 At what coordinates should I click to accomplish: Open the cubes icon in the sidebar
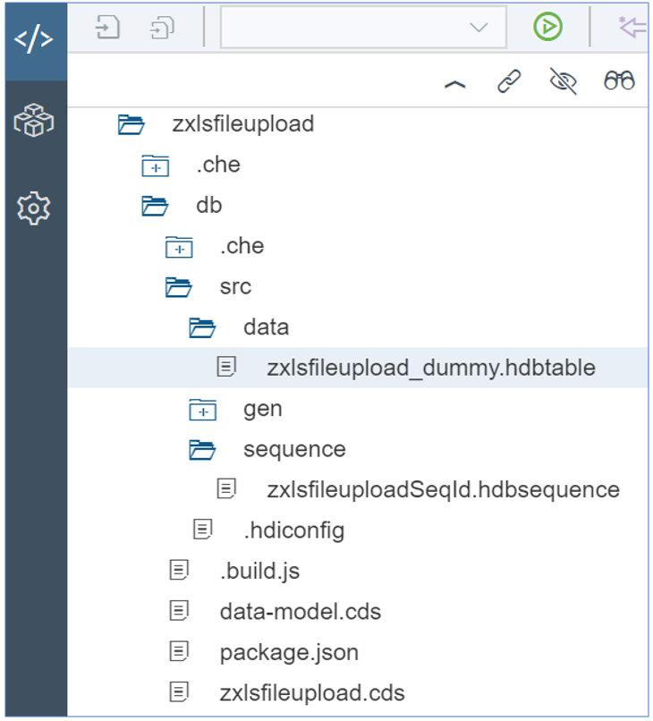34,121
